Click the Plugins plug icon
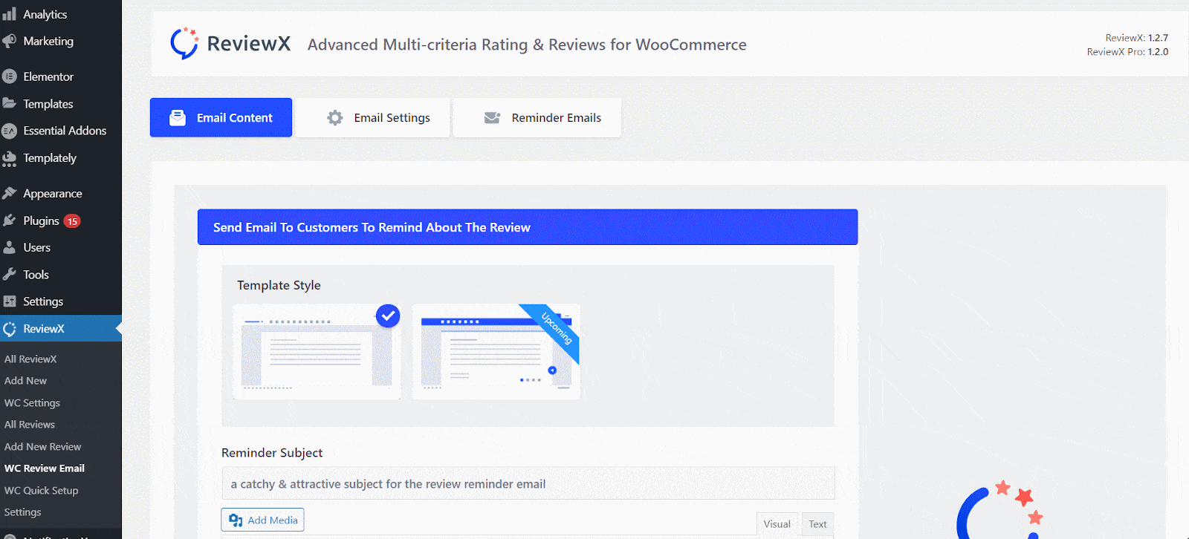Viewport: 1189px width, 539px height. tap(9, 220)
